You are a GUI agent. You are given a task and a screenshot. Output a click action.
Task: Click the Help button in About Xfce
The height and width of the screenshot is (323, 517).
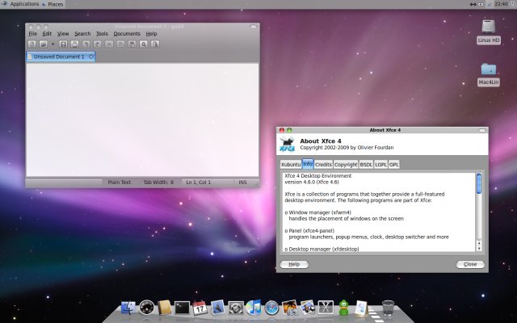(x=294, y=264)
